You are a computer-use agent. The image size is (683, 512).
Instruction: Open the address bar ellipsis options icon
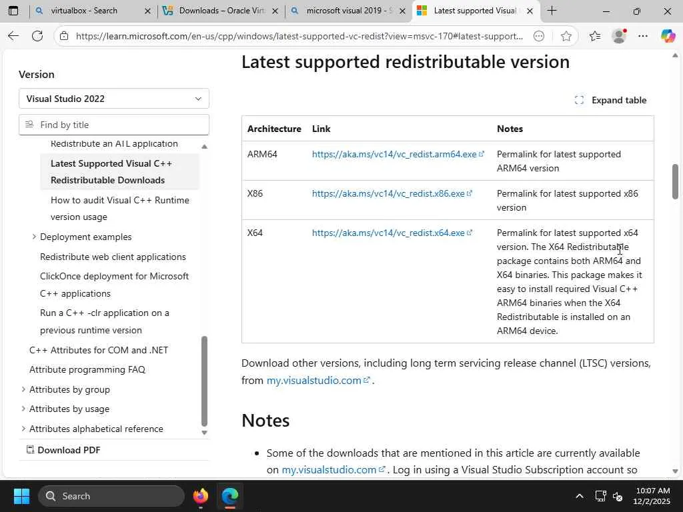539,36
